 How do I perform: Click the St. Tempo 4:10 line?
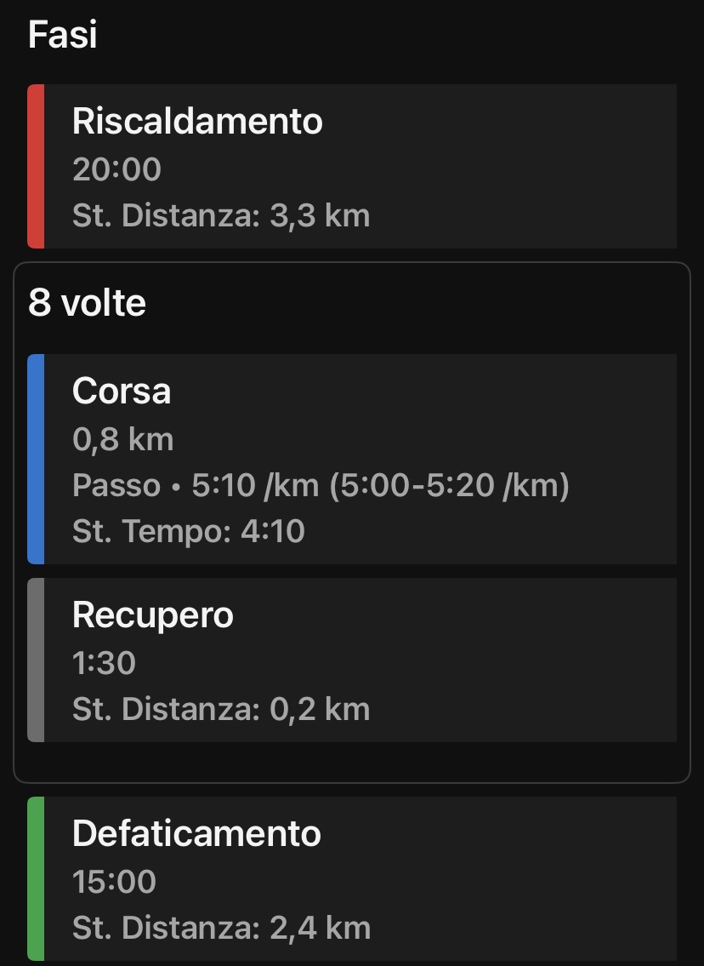pyautogui.click(x=188, y=532)
